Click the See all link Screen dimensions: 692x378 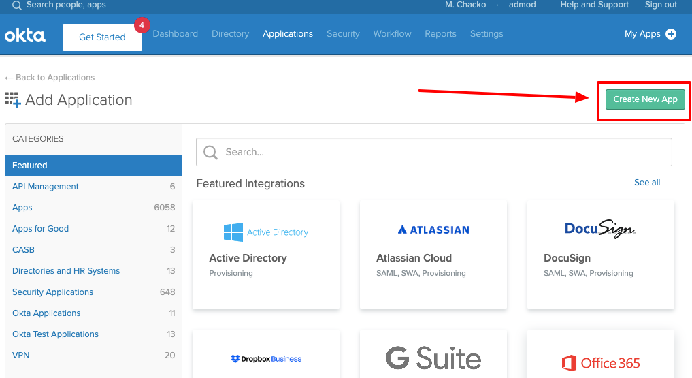tap(647, 183)
